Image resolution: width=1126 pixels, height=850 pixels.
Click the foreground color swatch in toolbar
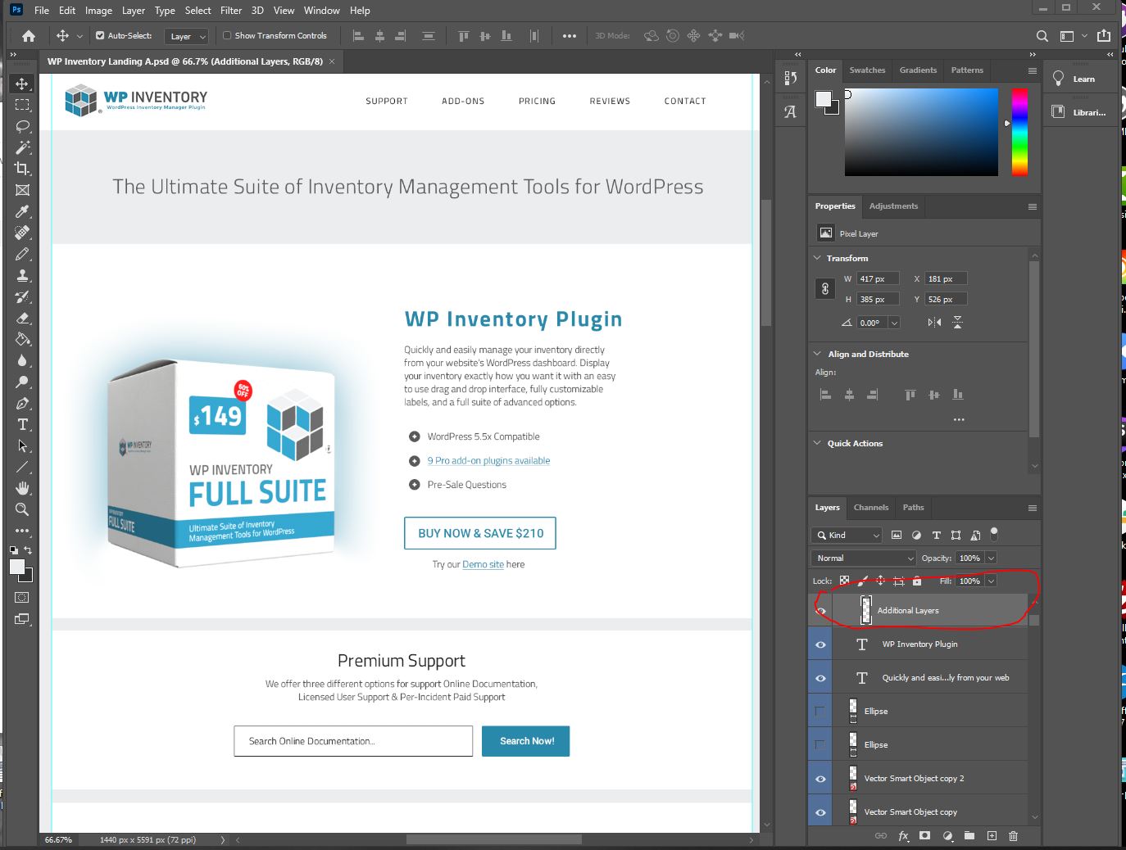click(16, 567)
